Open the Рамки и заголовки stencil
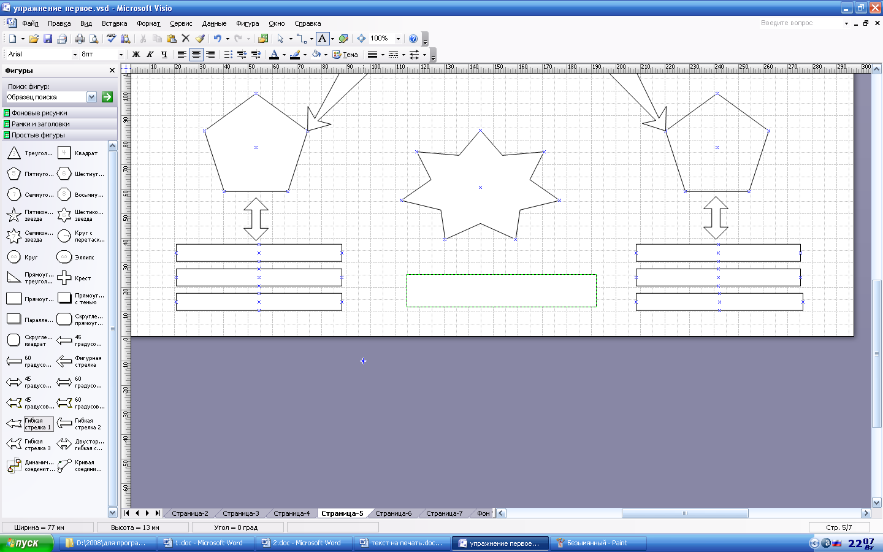 point(59,124)
